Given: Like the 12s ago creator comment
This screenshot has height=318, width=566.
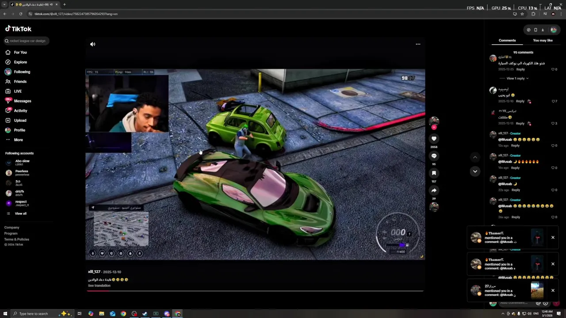Looking at the screenshot, I should pos(553,145).
